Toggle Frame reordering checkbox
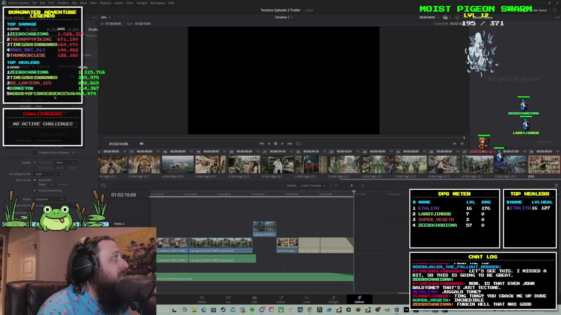The height and width of the screenshot is (315, 561). pyautogui.click(x=35, y=190)
